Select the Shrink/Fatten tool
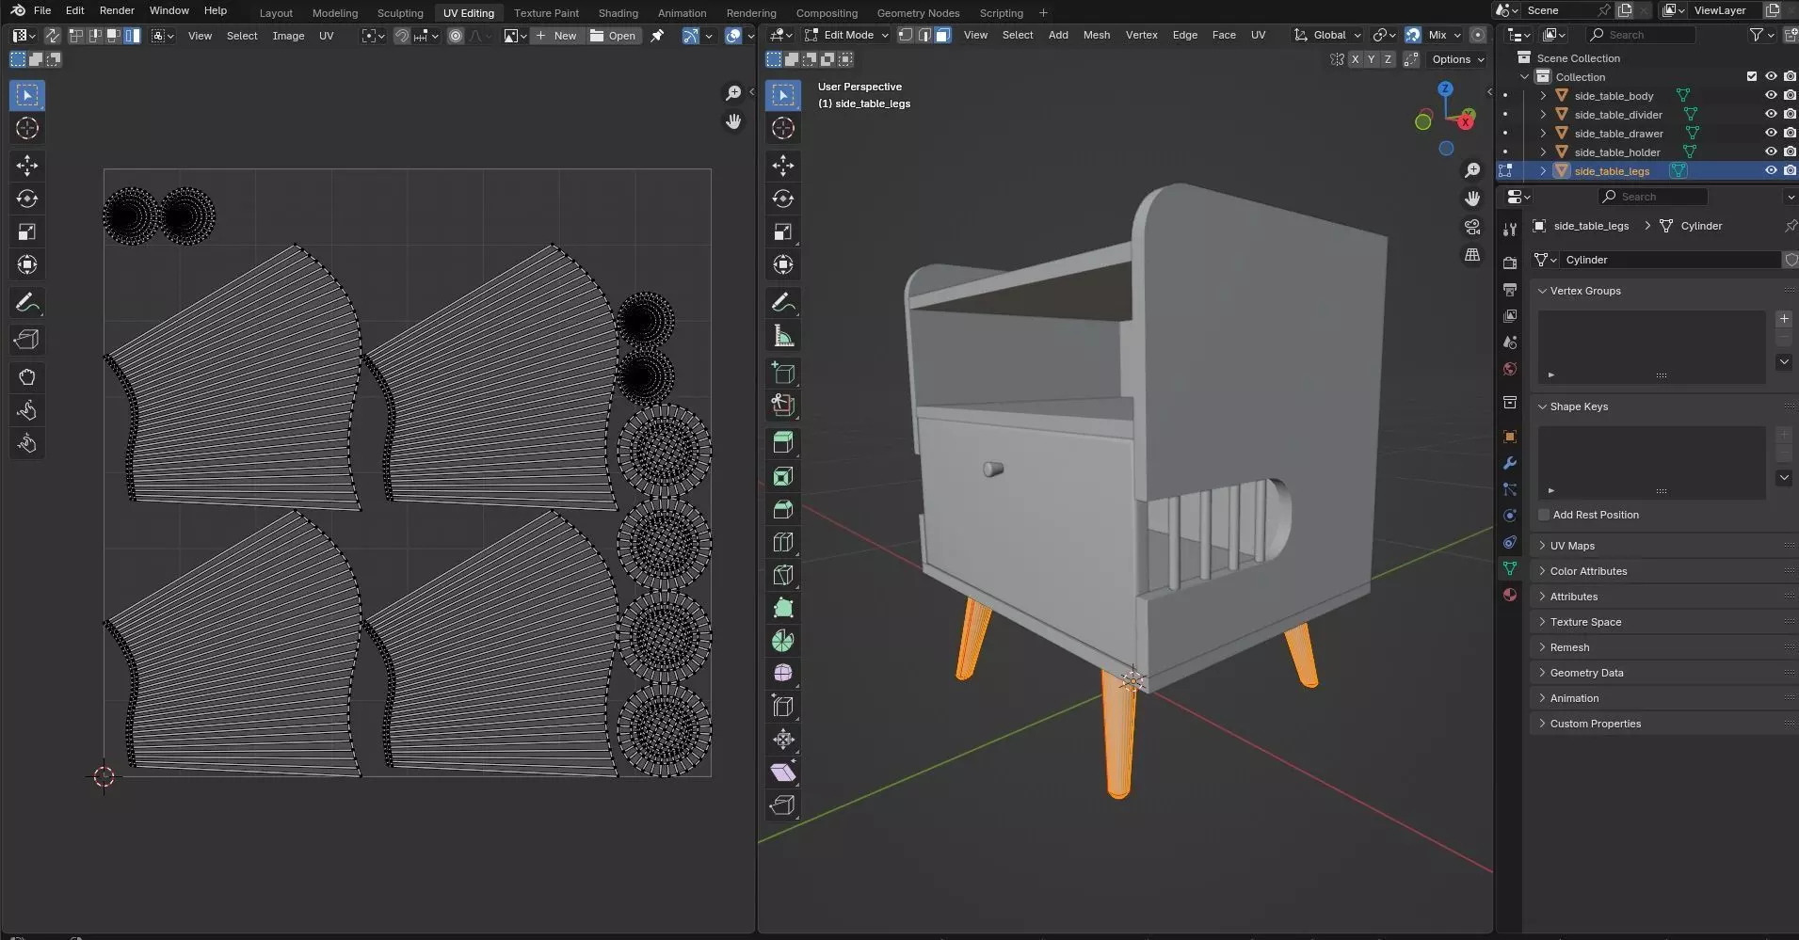Screen dimensions: 1799x940 [x=783, y=740]
